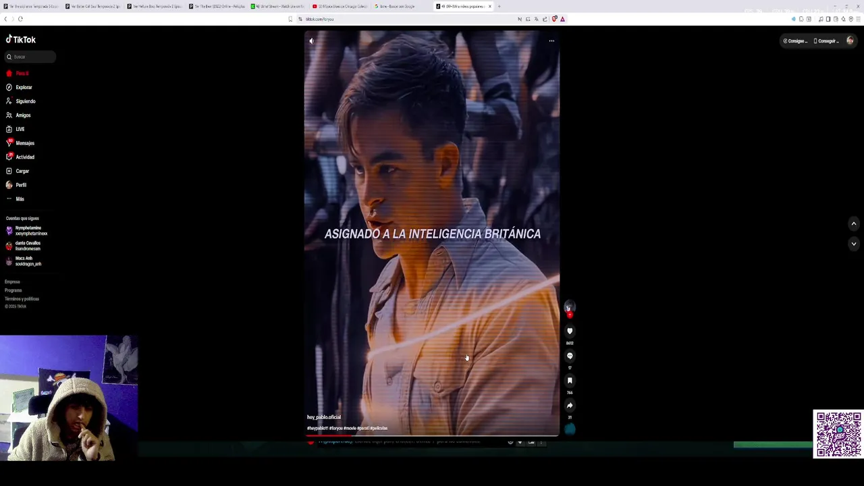Switch to the Ver Better Call Saul tab
Image resolution: width=864 pixels, height=486 pixels.
[x=93, y=6]
